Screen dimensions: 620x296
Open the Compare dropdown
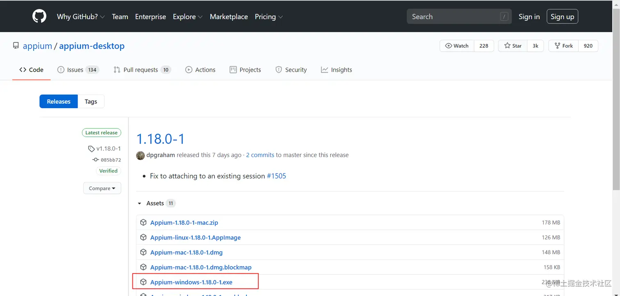coord(102,188)
